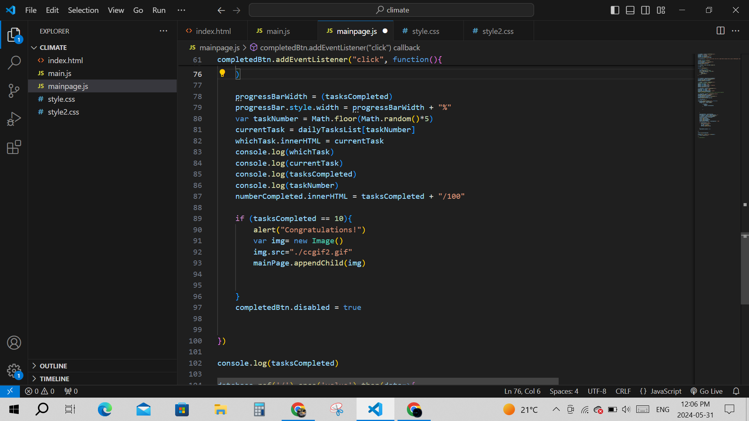Open the Run and Debug view
Image resolution: width=749 pixels, height=421 pixels.
tap(14, 119)
